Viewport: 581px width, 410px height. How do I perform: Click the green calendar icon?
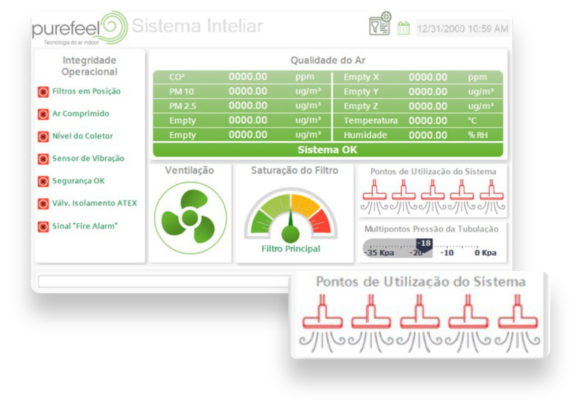(x=403, y=28)
